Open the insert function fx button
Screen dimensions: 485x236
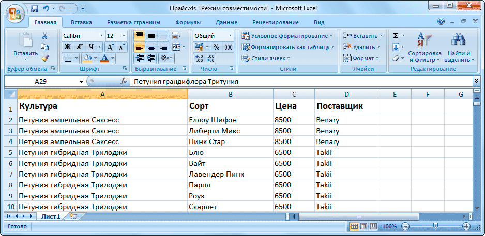[x=124, y=82]
